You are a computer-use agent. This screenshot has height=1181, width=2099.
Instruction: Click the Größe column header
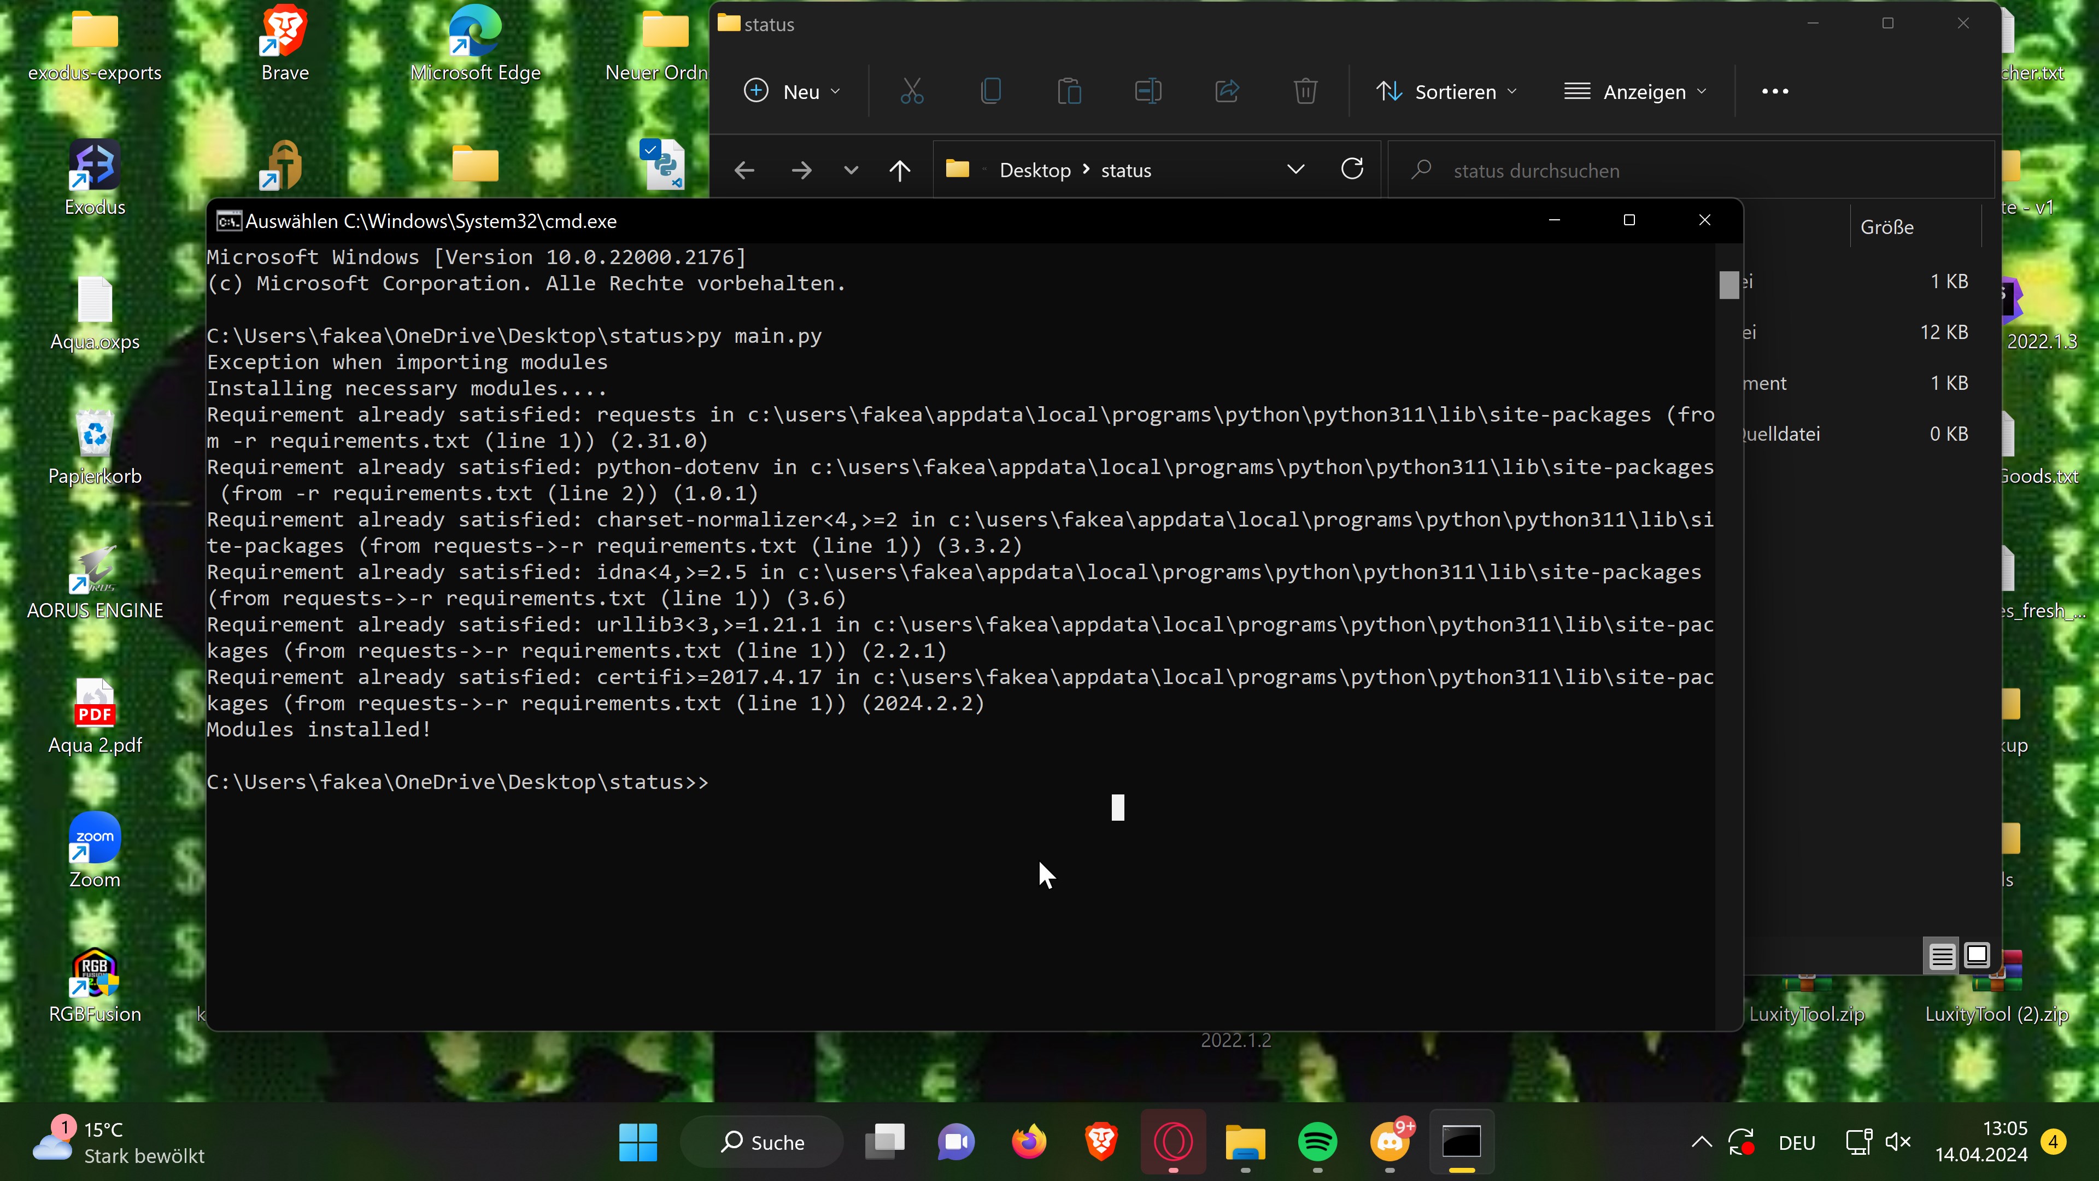(1887, 227)
